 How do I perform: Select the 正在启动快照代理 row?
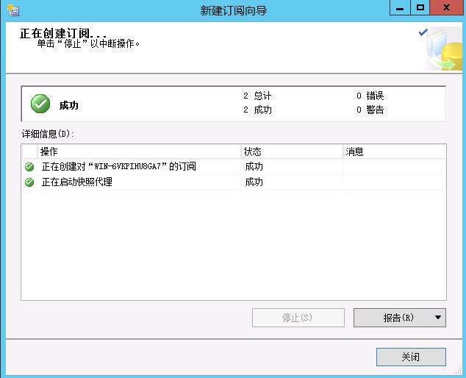point(77,182)
